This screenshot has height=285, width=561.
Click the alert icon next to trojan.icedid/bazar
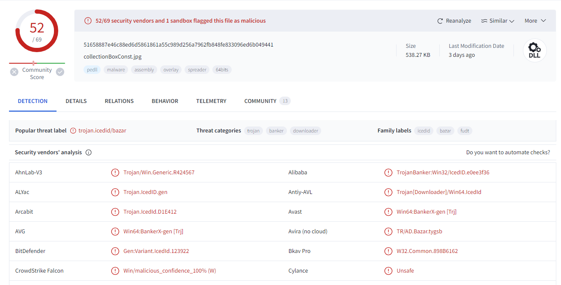coord(73,131)
